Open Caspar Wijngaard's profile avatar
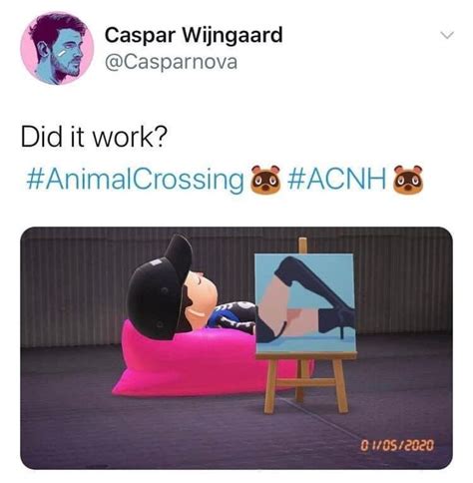Viewport: 473px width, 483px height. click(57, 48)
